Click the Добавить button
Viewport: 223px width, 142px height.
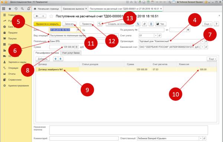pos(42,59)
